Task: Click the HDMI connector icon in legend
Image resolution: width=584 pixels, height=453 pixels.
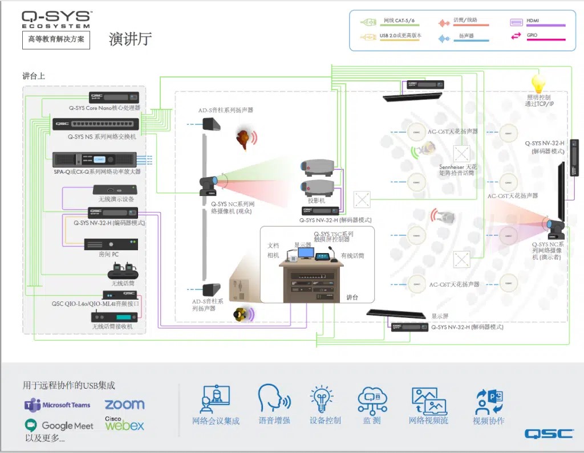Action: tap(516, 22)
